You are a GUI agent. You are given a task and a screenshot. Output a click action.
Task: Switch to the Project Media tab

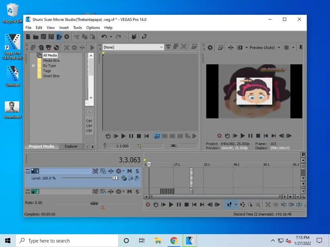42,146
